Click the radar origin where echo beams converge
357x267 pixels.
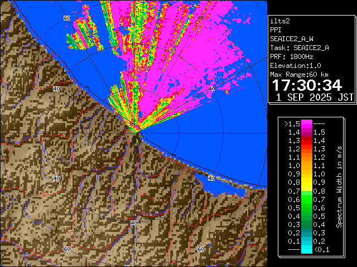coord(136,131)
